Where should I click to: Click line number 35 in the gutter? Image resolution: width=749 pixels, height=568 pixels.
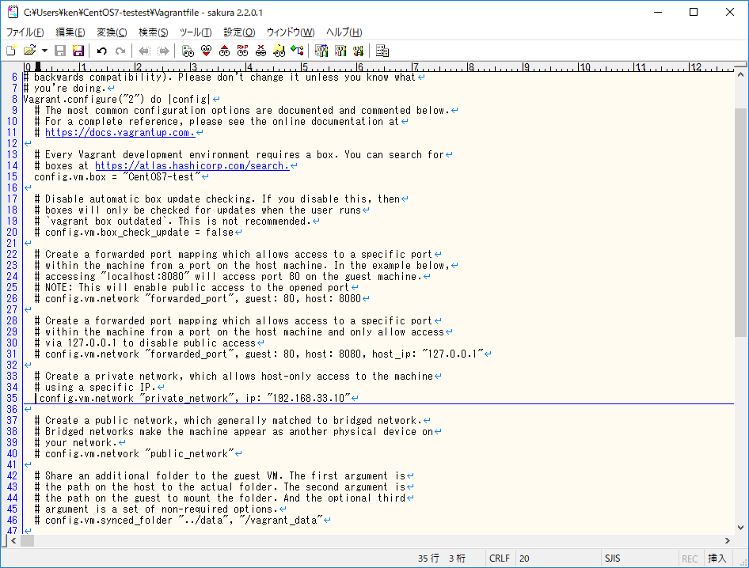(x=12, y=399)
